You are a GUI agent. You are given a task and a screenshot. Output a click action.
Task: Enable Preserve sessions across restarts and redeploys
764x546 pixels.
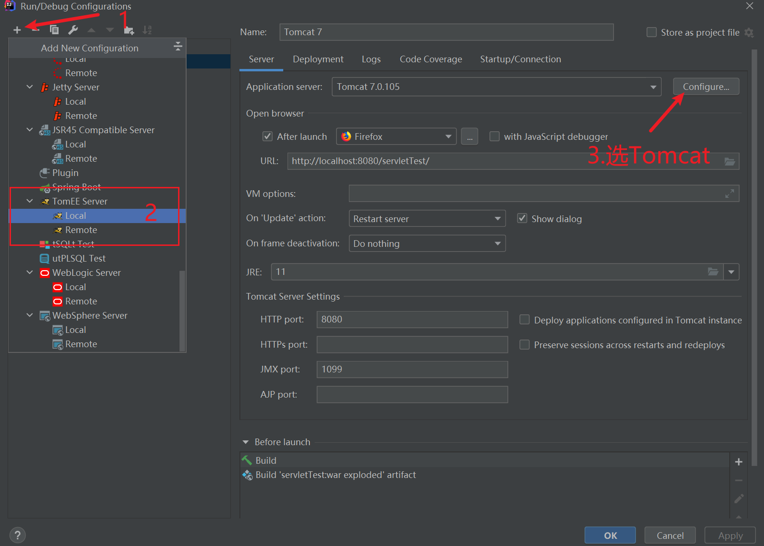pos(524,344)
